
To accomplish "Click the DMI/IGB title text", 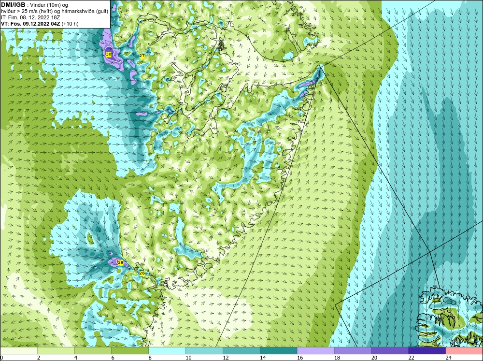I will (13, 5).
